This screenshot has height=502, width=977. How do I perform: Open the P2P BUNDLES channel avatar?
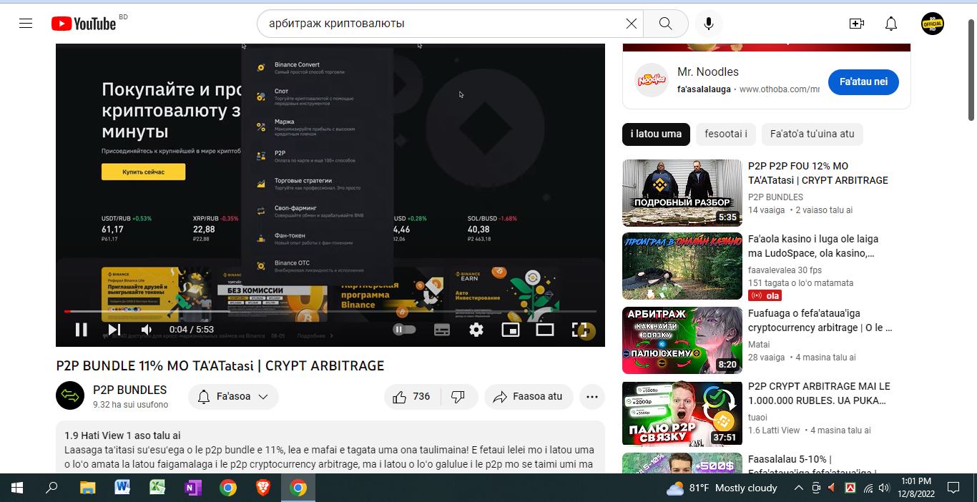tap(70, 395)
